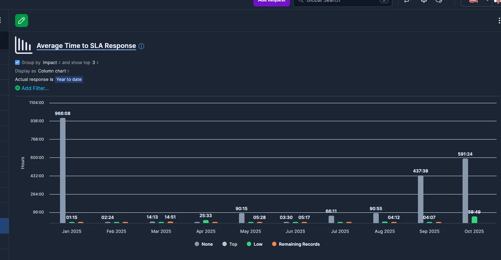Open the three-dot menu at the left edge

tap(1, 20)
